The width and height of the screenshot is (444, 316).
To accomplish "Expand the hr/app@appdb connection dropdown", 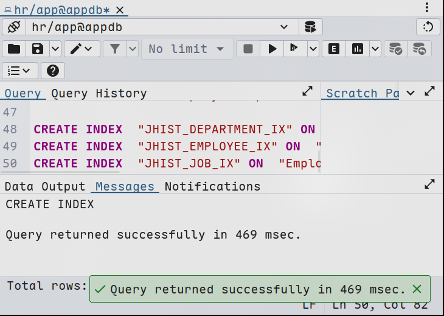I will [283, 27].
